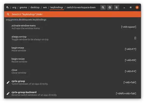Open the activate-window-menu key
Viewport: 145px width, 103px height.
coord(73,27)
